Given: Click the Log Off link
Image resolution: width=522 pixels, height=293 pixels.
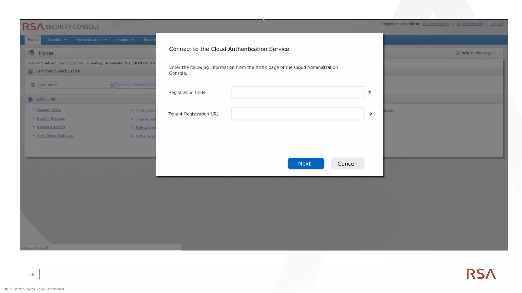Looking at the screenshot, I should click(497, 24).
